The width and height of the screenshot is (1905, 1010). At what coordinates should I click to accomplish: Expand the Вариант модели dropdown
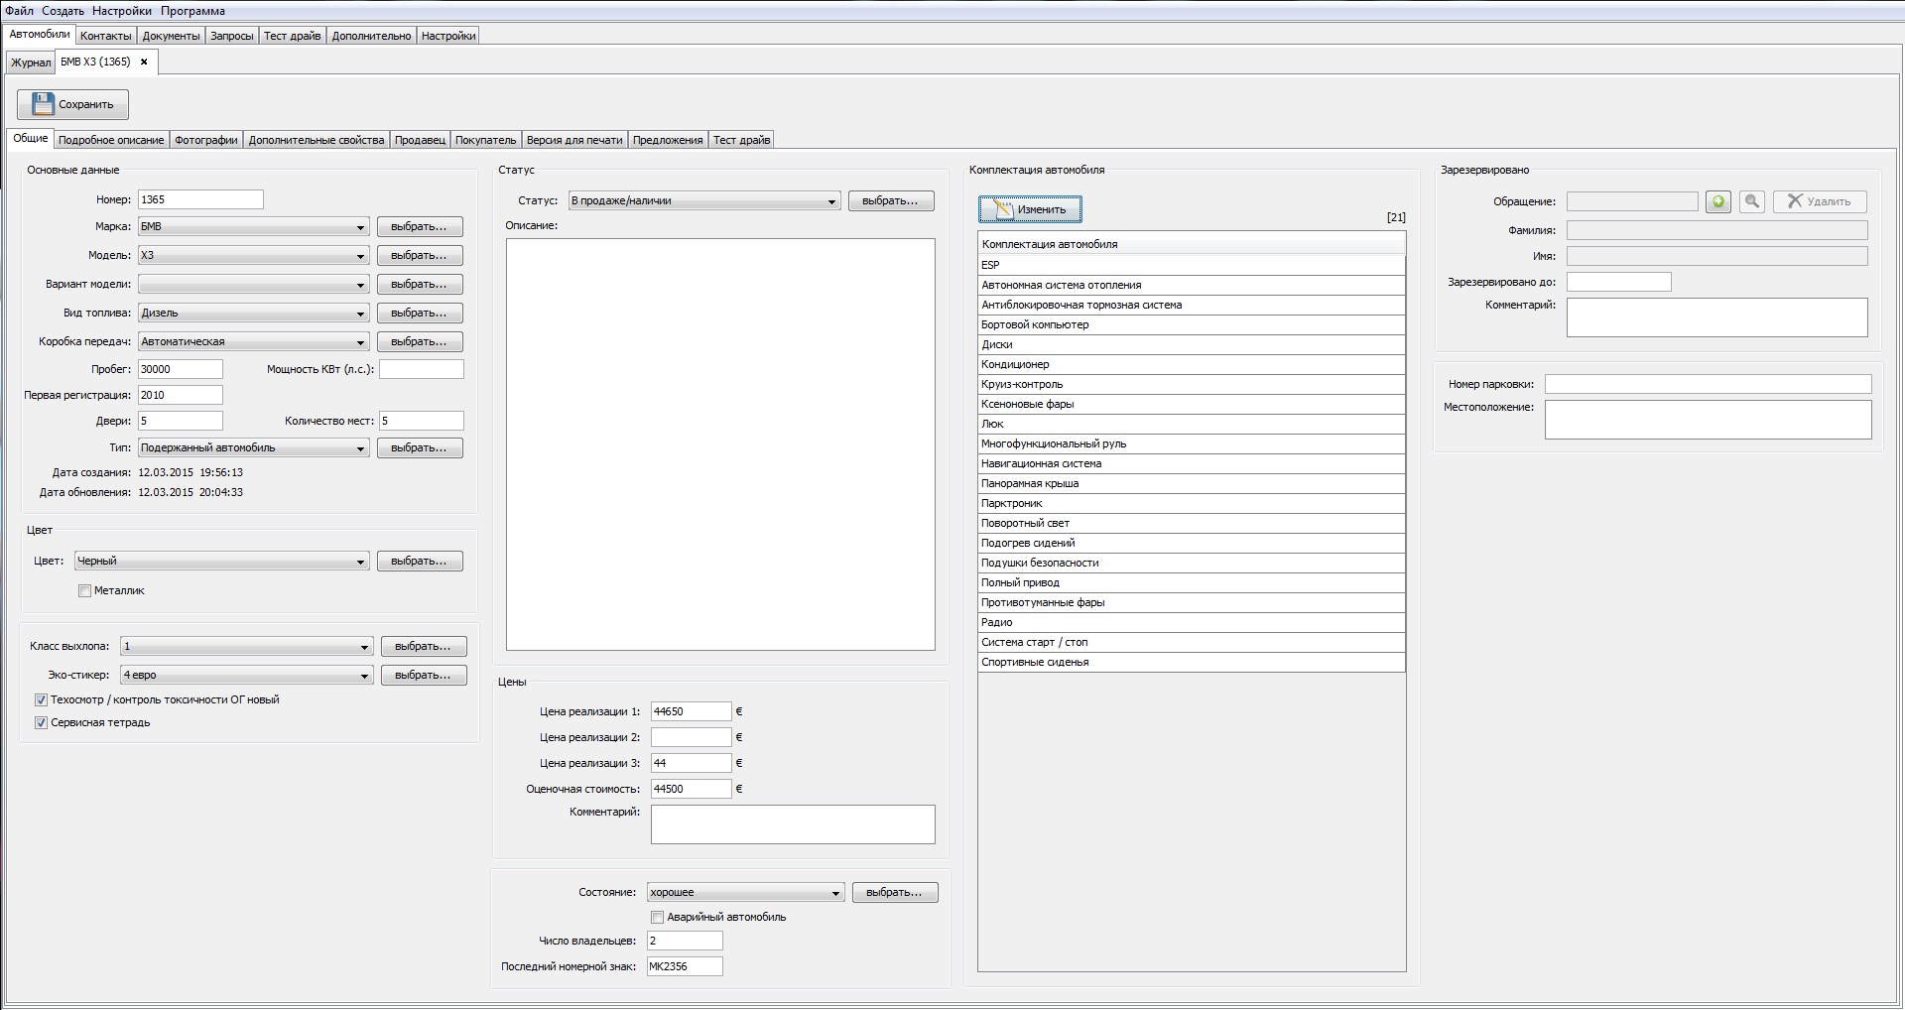click(x=254, y=285)
